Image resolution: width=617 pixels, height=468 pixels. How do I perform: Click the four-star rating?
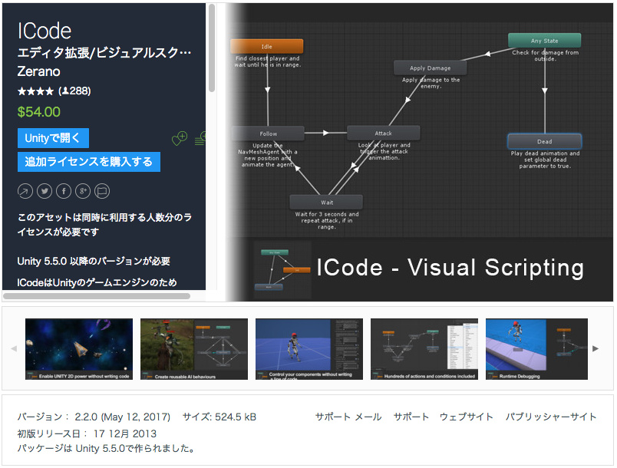pyautogui.click(x=35, y=91)
